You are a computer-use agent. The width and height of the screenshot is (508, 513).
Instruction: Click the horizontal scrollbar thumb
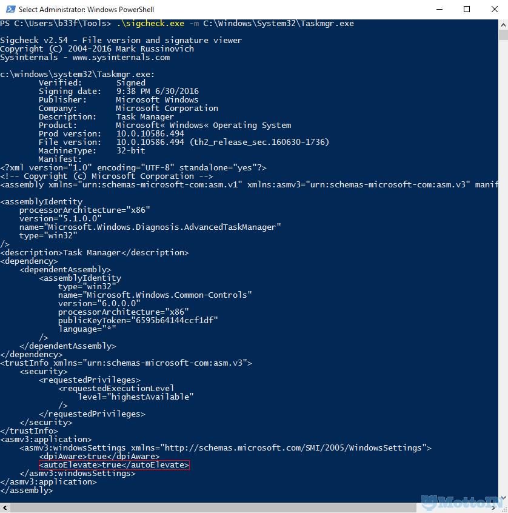pos(213,508)
